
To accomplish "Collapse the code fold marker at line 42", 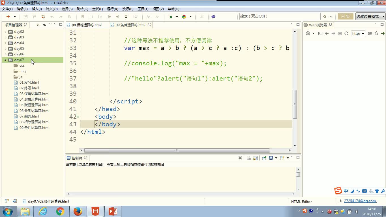I will 78,116.
